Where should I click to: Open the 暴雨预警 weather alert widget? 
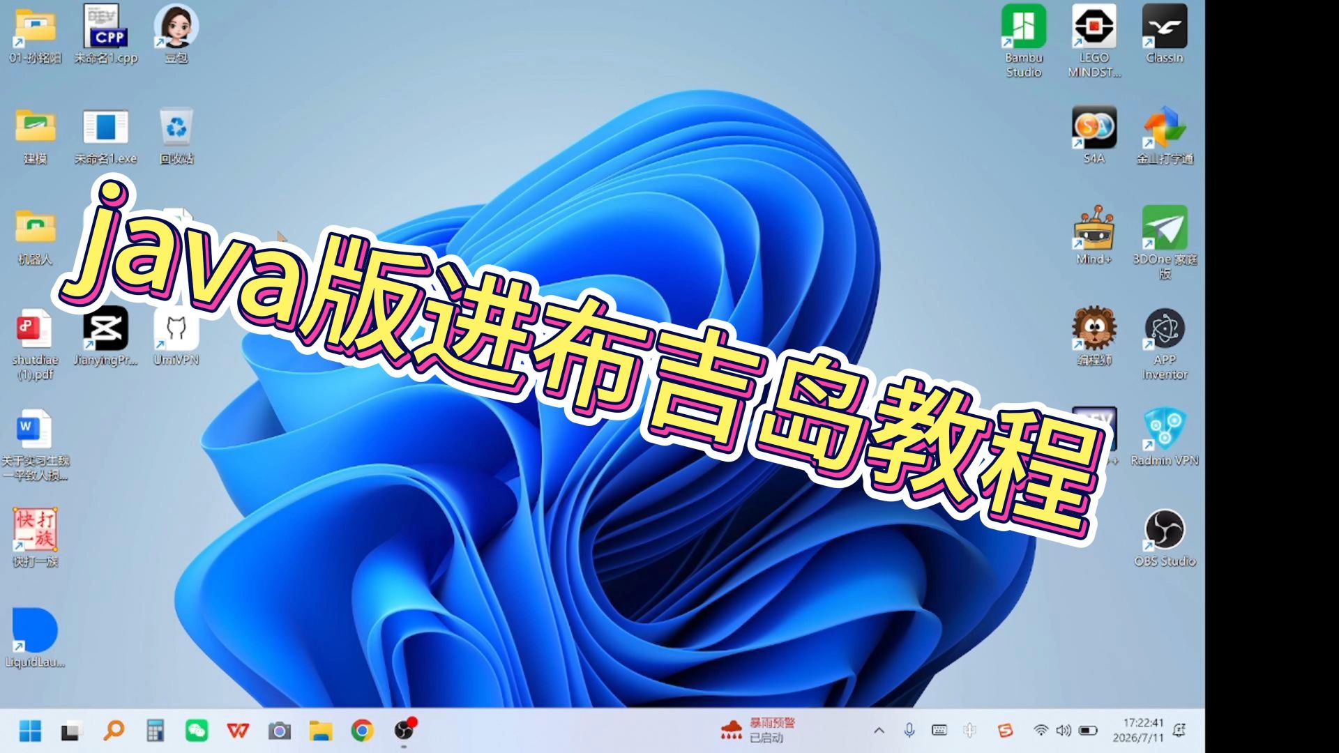(757, 730)
